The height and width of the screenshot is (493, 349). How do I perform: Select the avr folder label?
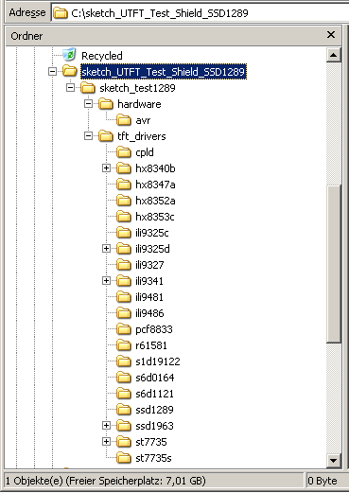coord(143,120)
